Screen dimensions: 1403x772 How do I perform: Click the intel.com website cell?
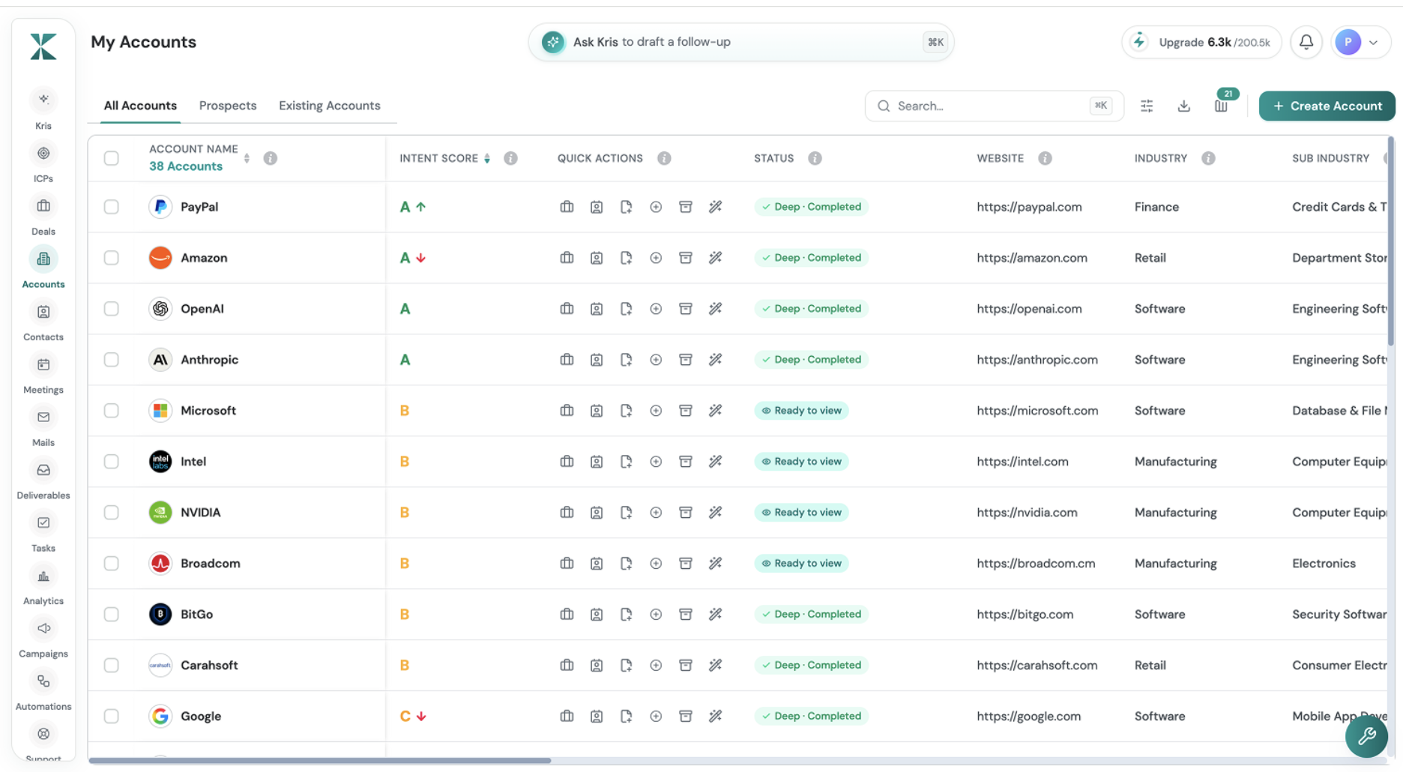[x=1022, y=462]
